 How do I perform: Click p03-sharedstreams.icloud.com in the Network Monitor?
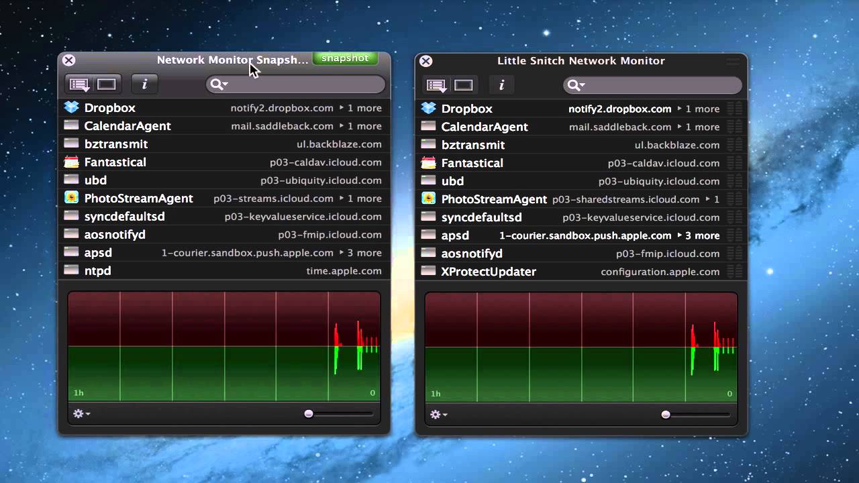625,199
